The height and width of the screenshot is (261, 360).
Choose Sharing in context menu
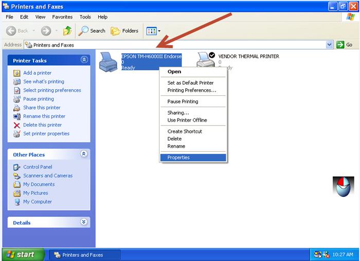click(193, 113)
